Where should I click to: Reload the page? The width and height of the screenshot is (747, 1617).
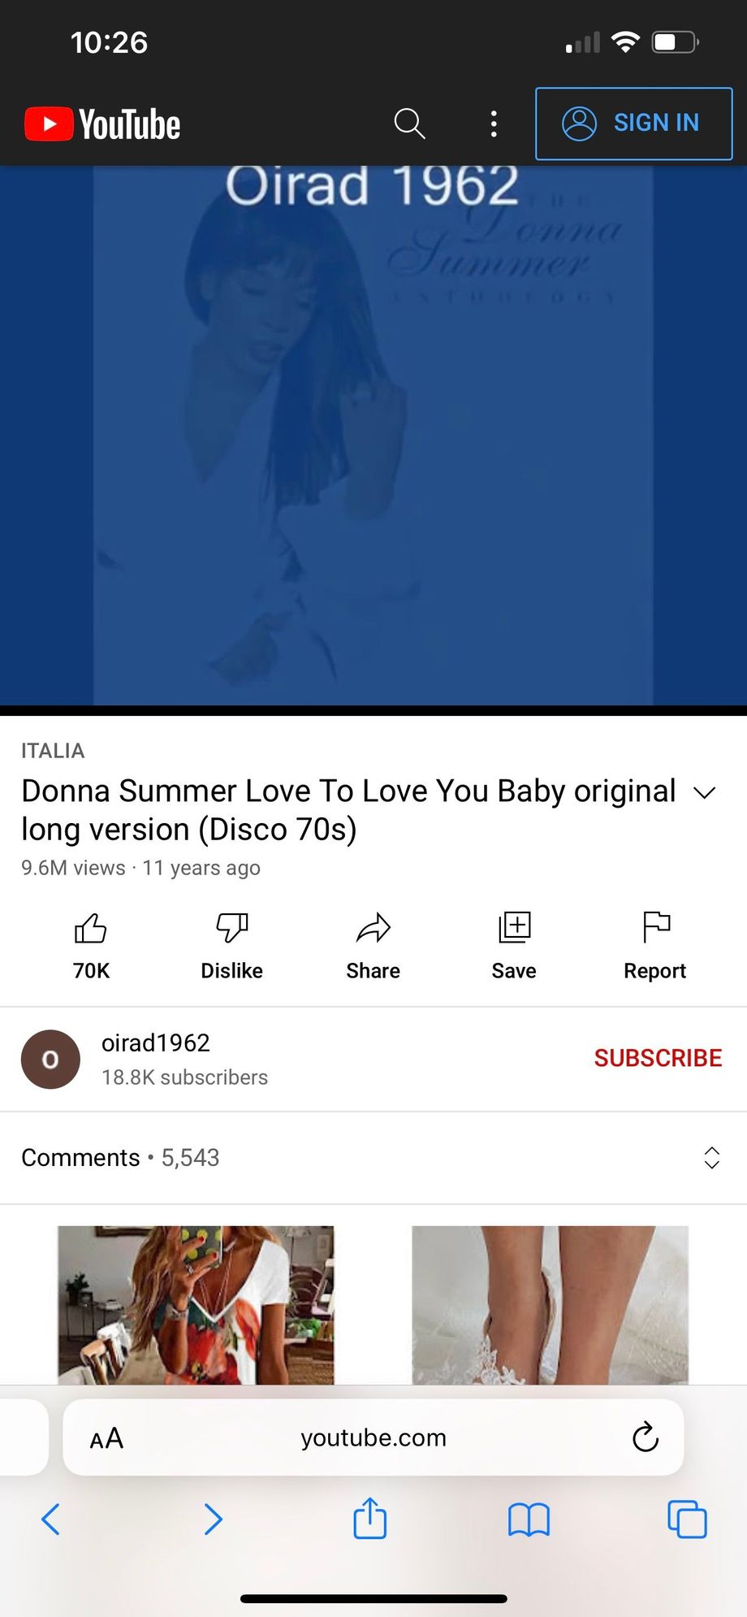pos(645,1437)
